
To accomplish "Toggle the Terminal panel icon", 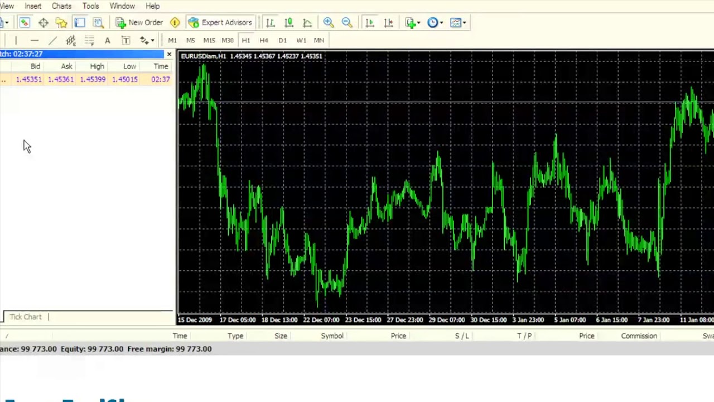I will 80,22.
